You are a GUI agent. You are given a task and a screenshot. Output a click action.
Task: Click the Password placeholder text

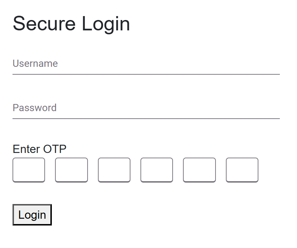pos(35,108)
